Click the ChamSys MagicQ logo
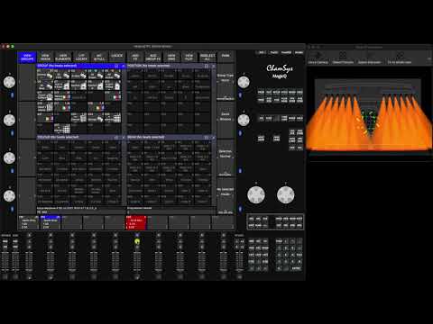Image resolution: width=433 pixels, height=324 pixels. [x=280, y=71]
